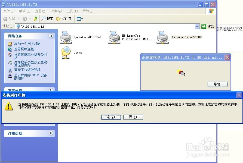
Task: Toggle the 文件夹 folders pane button
Action: 64,19
